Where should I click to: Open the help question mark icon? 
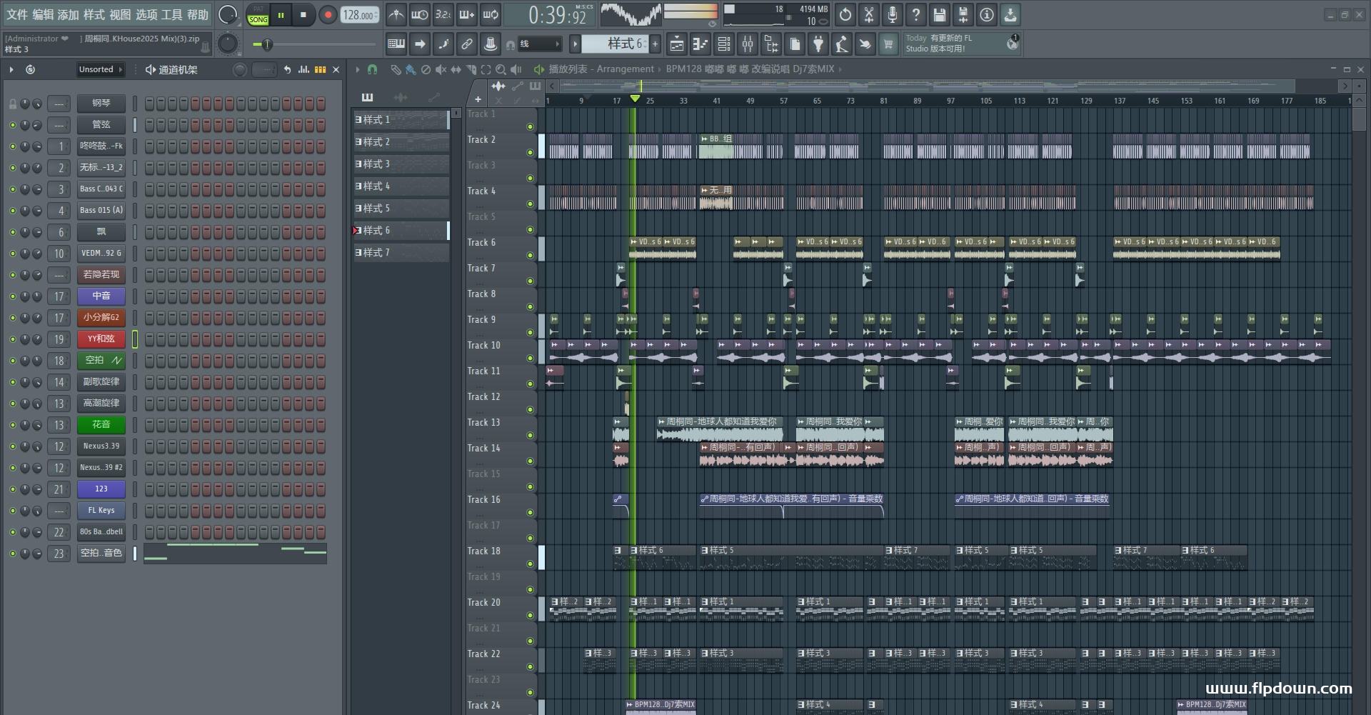pos(916,14)
